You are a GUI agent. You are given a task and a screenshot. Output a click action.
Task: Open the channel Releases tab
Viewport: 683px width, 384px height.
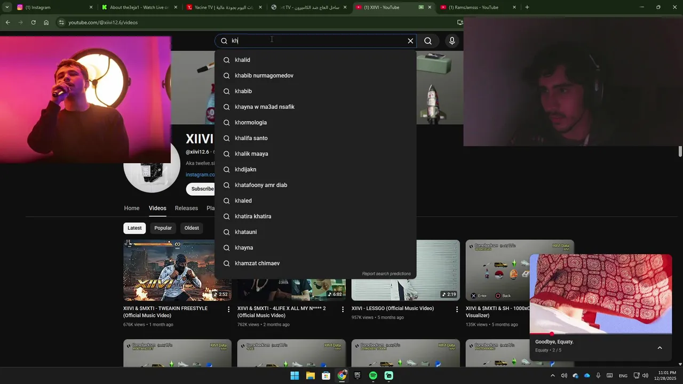[186, 209]
